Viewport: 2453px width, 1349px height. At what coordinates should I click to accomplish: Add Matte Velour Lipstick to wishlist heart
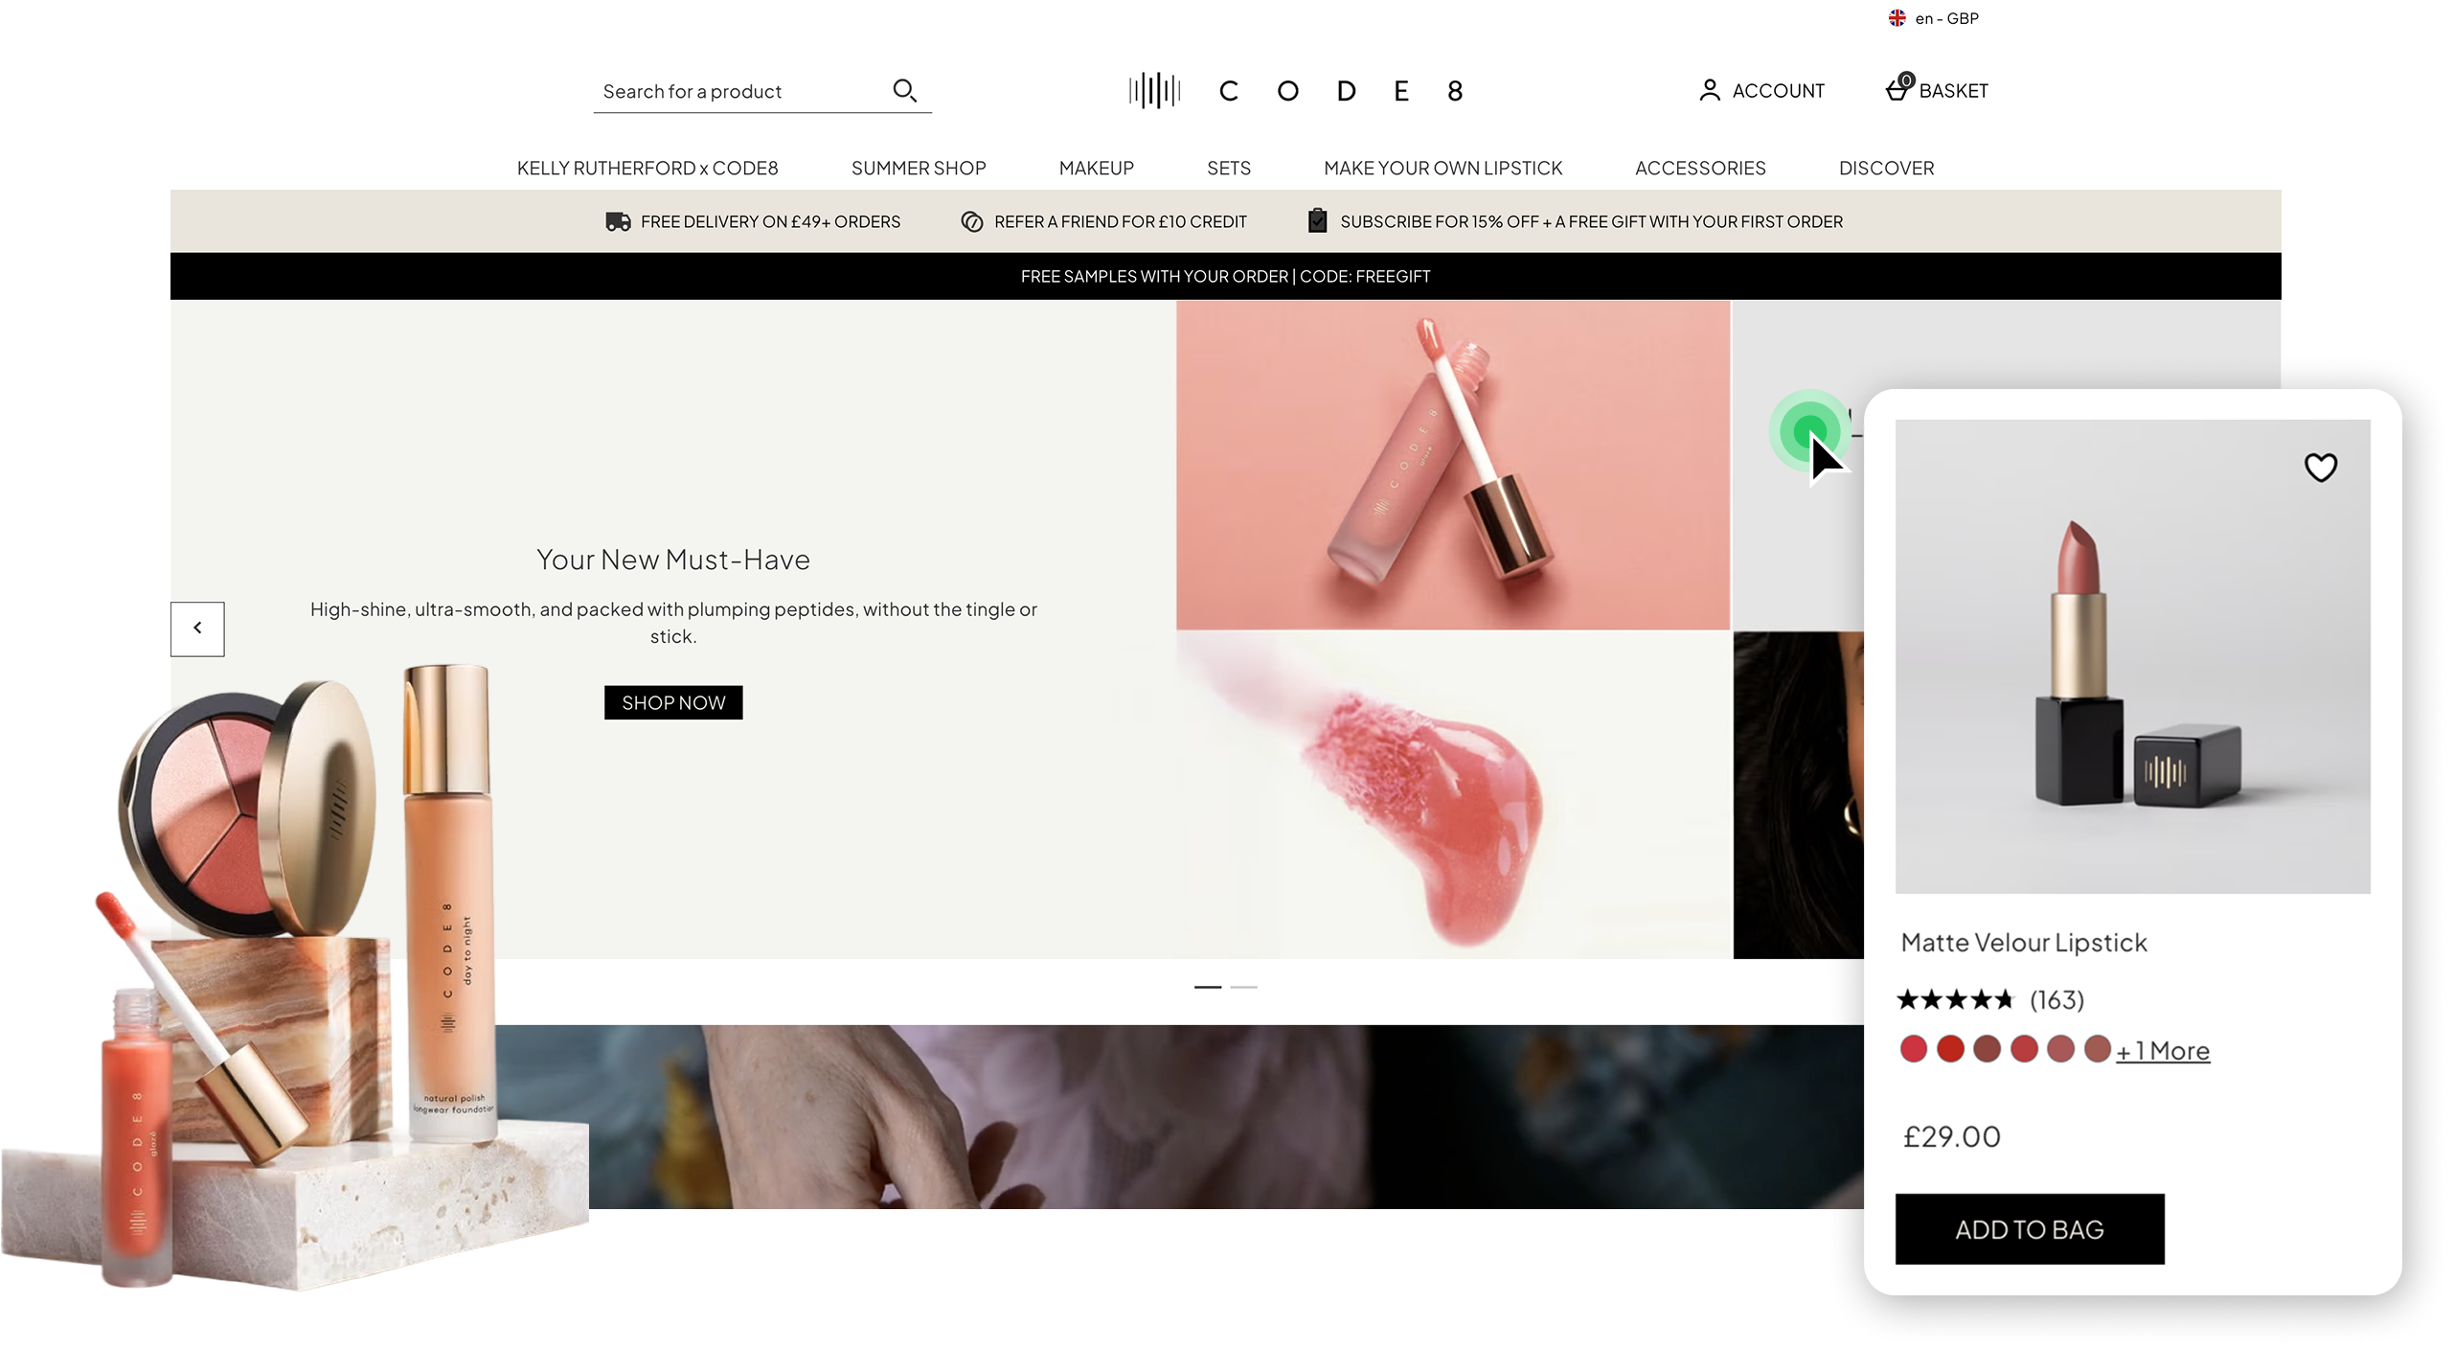(2320, 468)
